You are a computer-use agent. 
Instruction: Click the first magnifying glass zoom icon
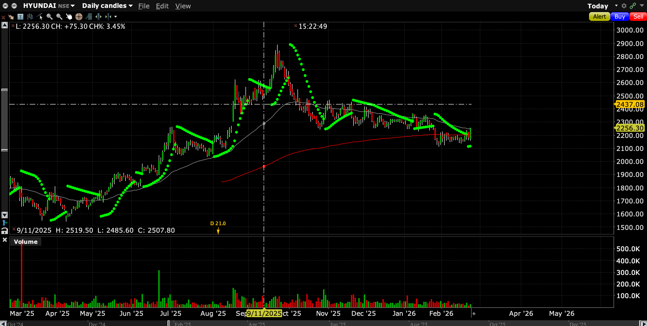[x=49, y=17]
